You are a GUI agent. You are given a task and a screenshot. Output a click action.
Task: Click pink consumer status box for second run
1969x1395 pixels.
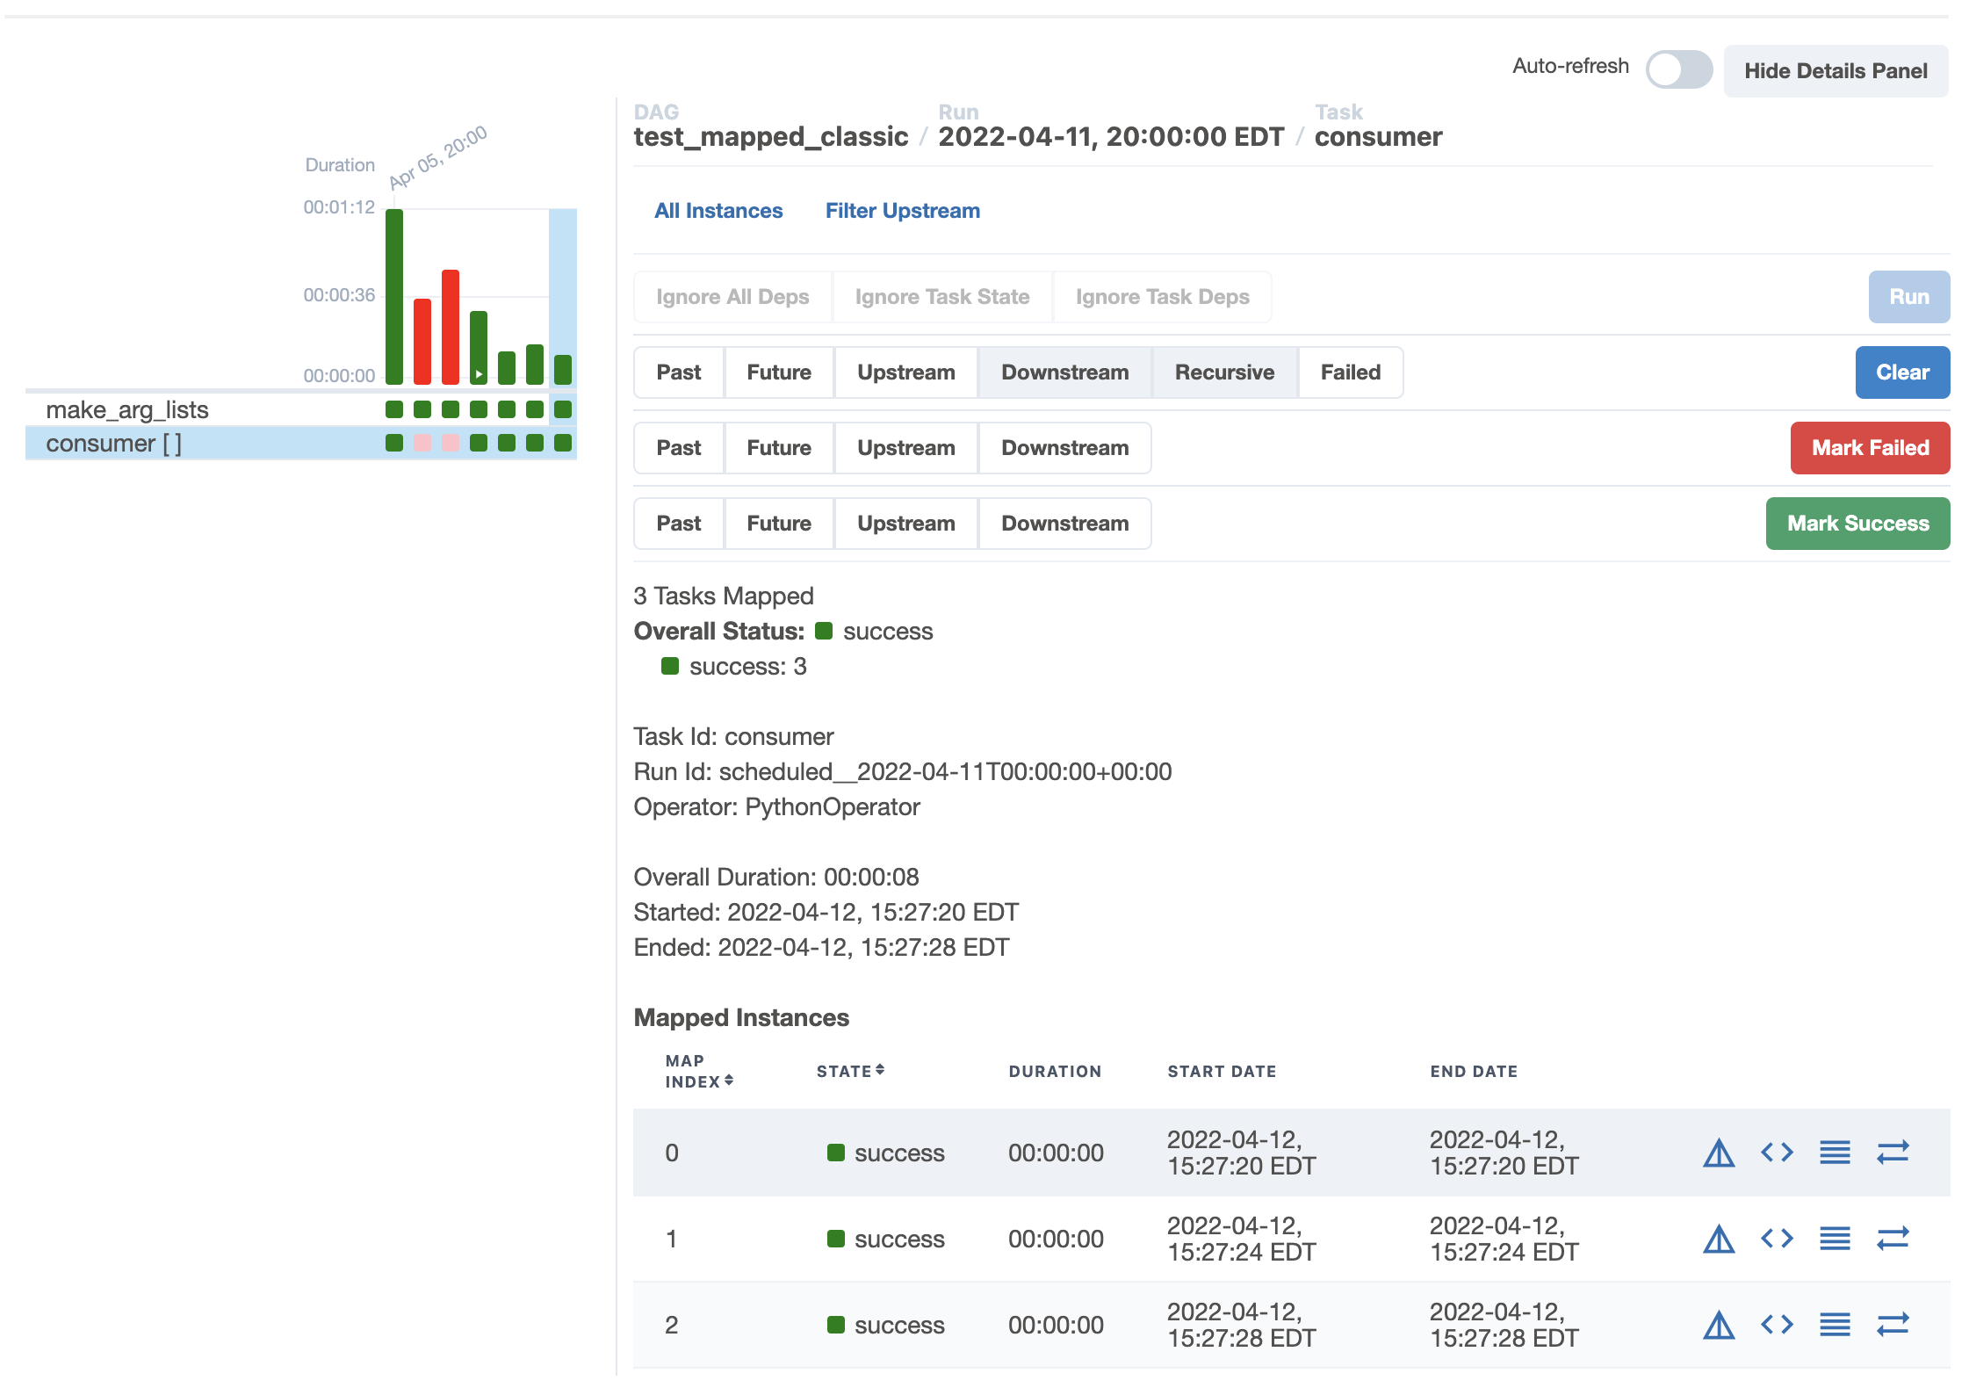click(x=422, y=443)
